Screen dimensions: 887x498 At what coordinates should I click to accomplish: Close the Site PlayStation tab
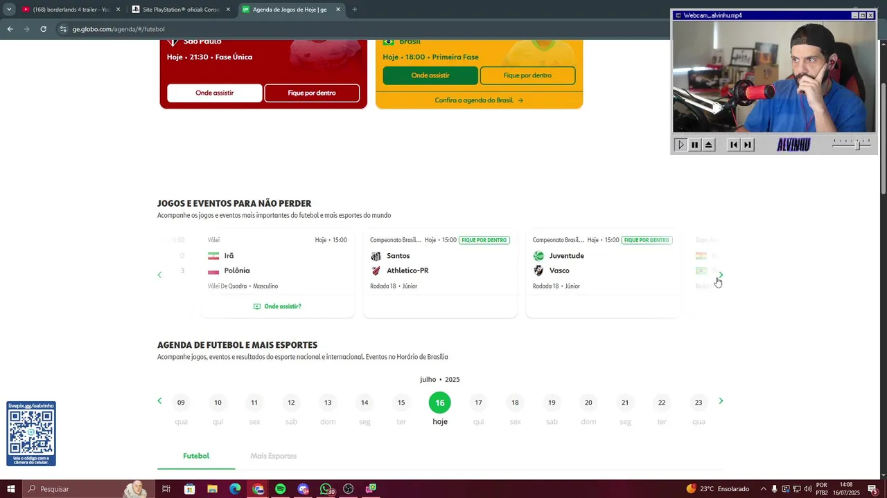[x=228, y=10]
